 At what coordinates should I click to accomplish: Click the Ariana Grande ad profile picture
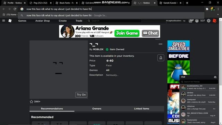click(68, 31)
